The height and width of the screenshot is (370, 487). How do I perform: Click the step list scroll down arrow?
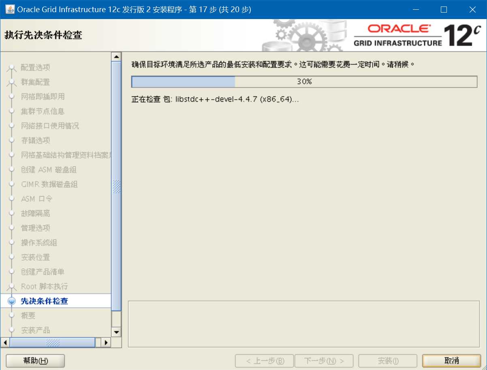click(x=116, y=332)
